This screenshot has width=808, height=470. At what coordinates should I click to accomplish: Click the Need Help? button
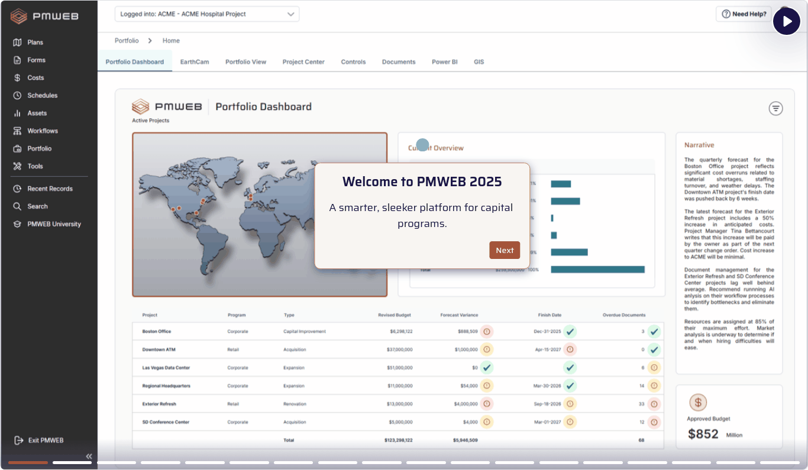pos(744,14)
